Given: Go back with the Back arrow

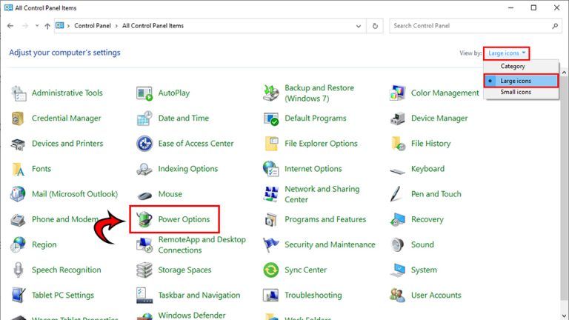Looking at the screenshot, I should tap(10, 26).
